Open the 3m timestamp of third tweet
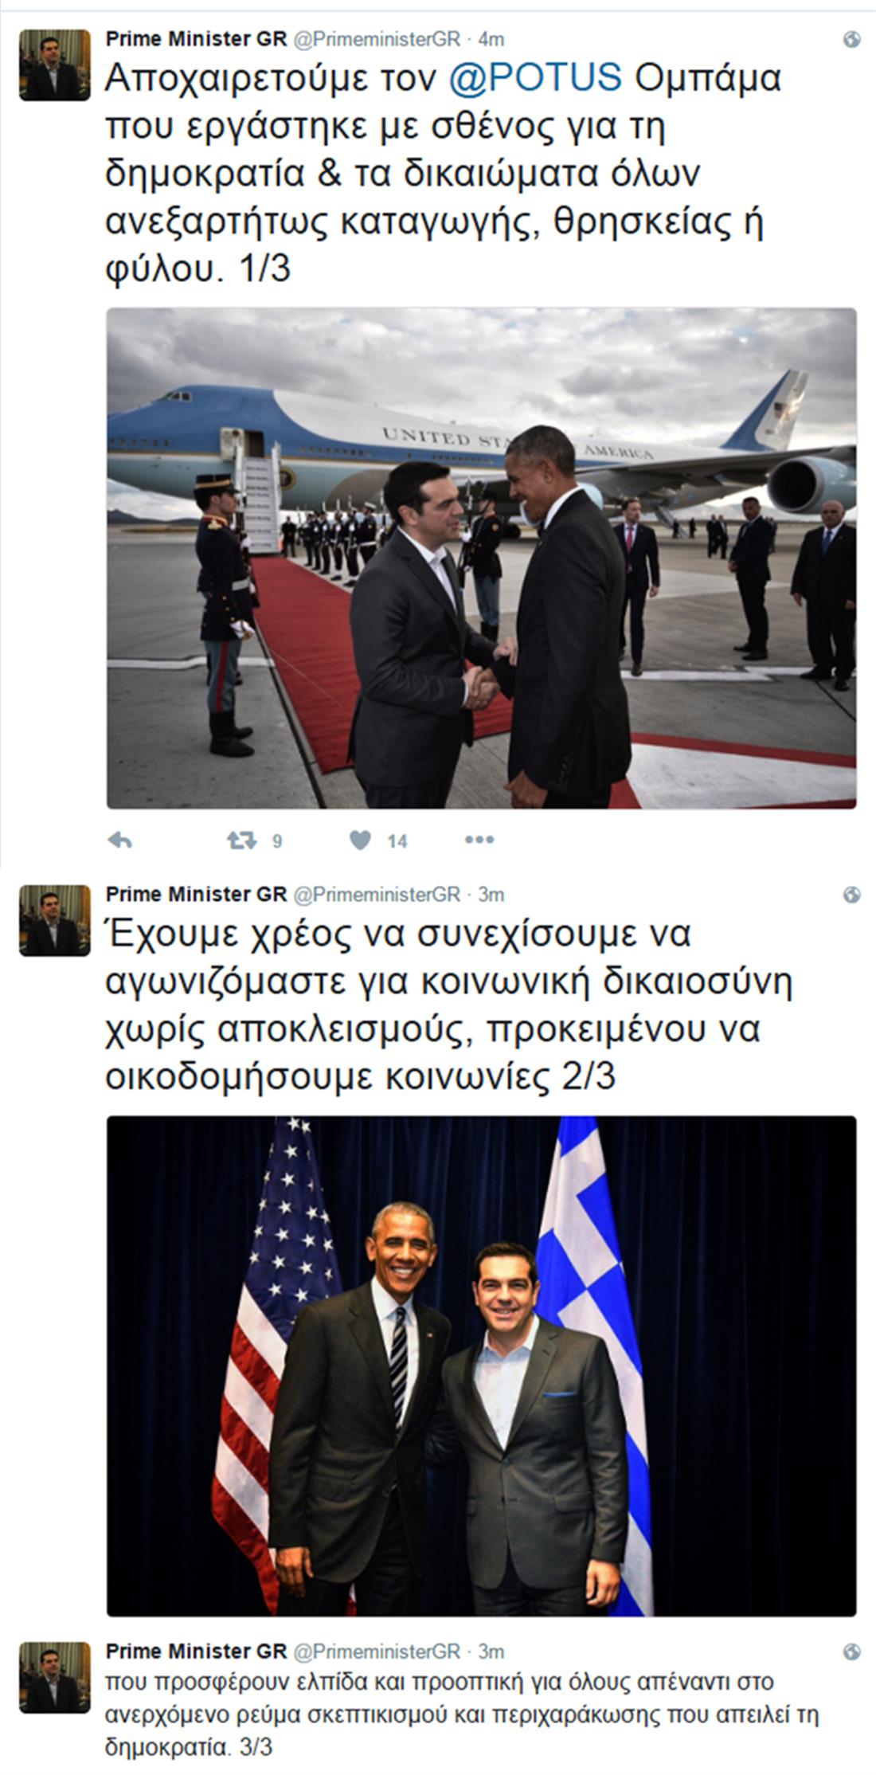The height and width of the screenshot is (1775, 876). [x=491, y=1650]
